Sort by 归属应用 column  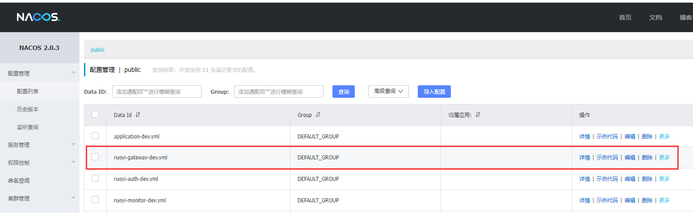[478, 115]
